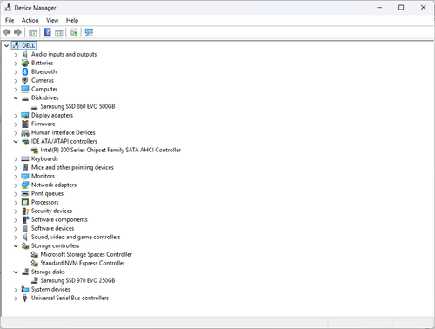Click the Computer monitor icon
435x329 pixels.
click(25, 89)
